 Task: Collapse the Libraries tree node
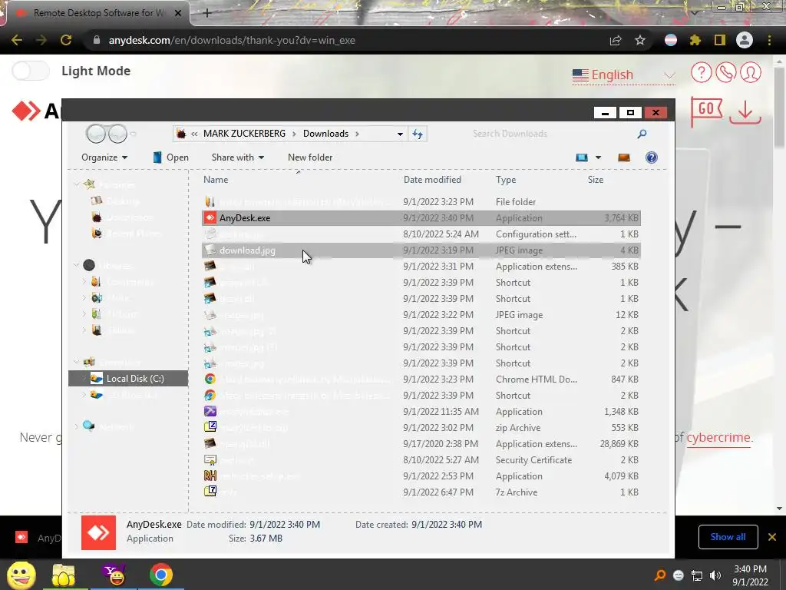[76, 265]
